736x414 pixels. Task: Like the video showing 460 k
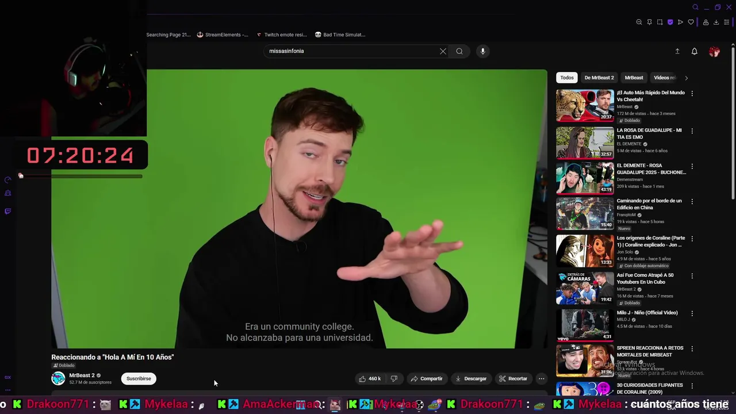(x=370, y=378)
